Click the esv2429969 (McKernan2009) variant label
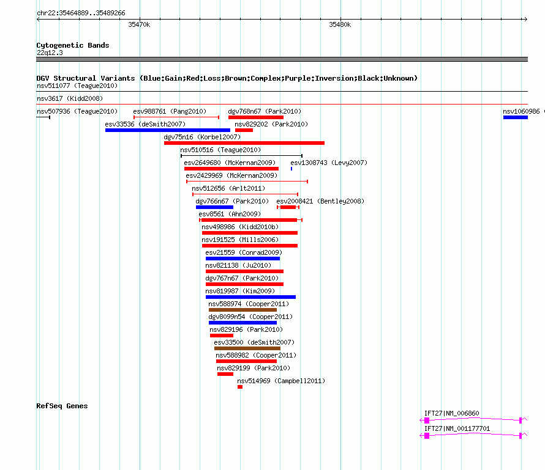This screenshot has width=545, height=470. [x=231, y=175]
